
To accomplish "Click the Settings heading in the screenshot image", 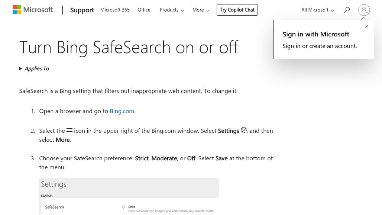I will tap(54, 184).
